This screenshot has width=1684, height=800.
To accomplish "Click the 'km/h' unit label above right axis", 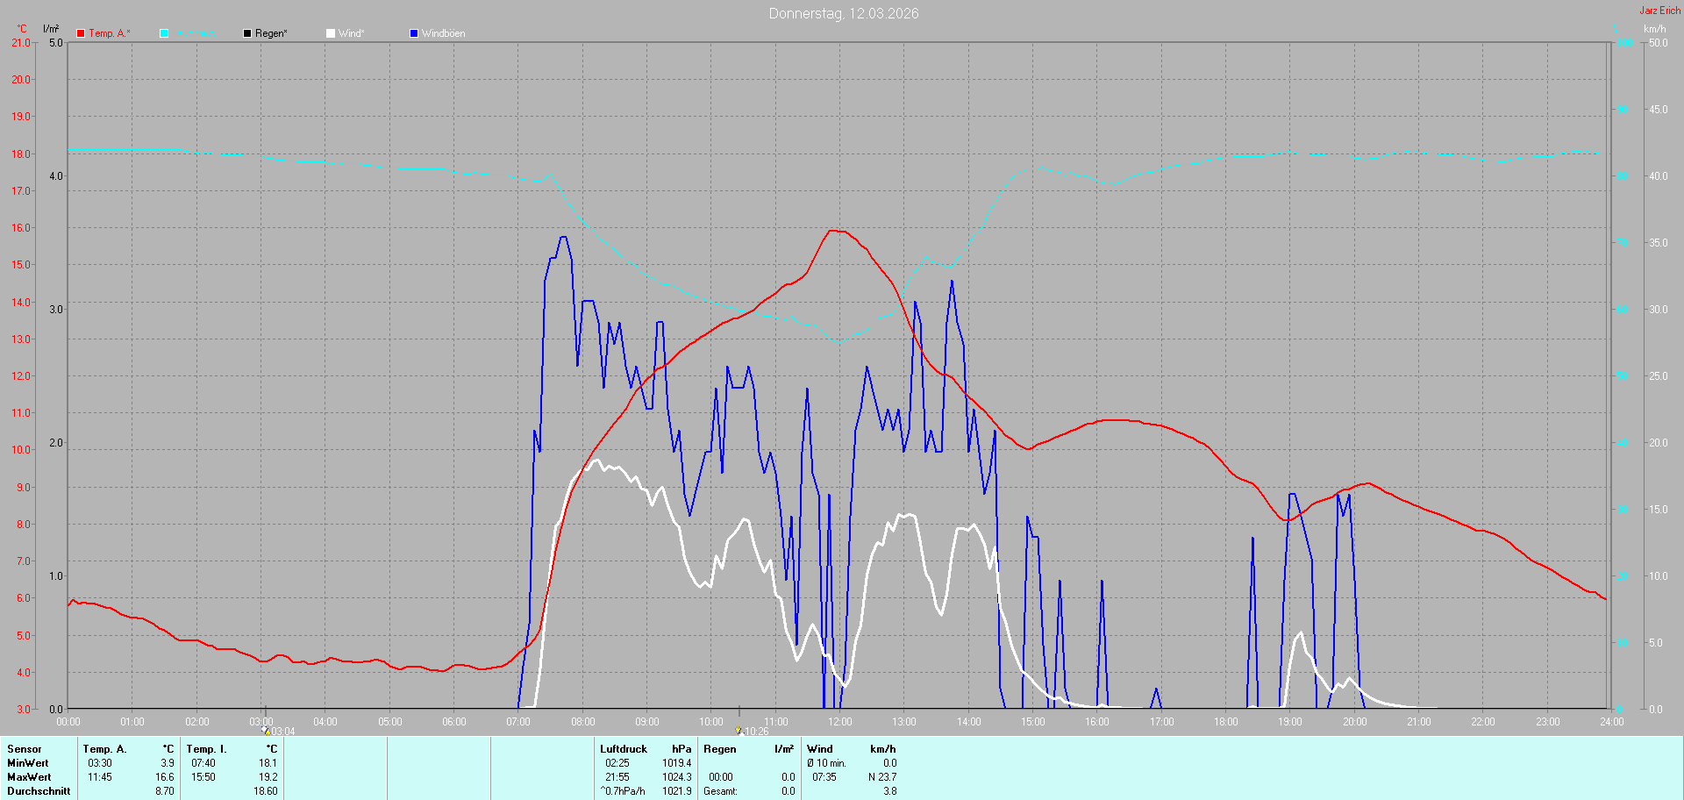I will click(x=1655, y=29).
